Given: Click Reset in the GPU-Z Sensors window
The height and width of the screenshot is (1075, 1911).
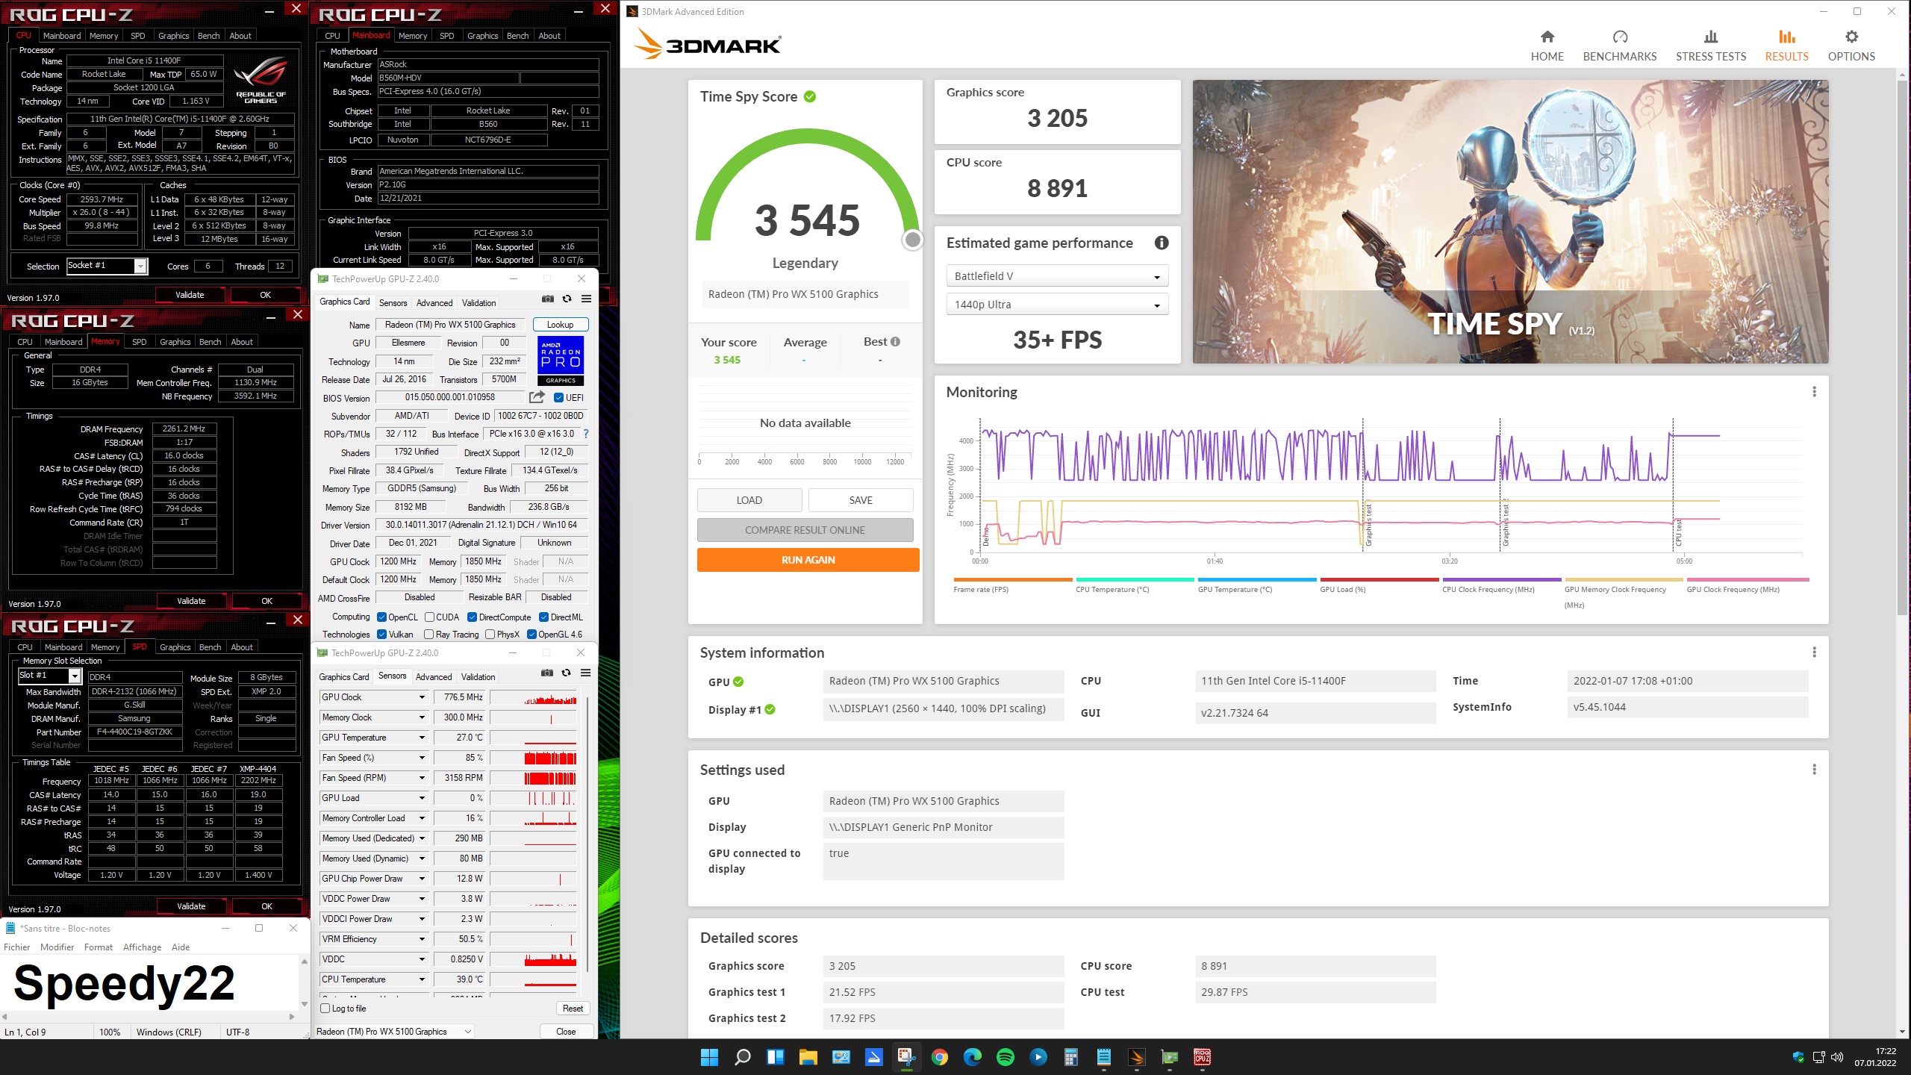Looking at the screenshot, I should (x=573, y=1009).
